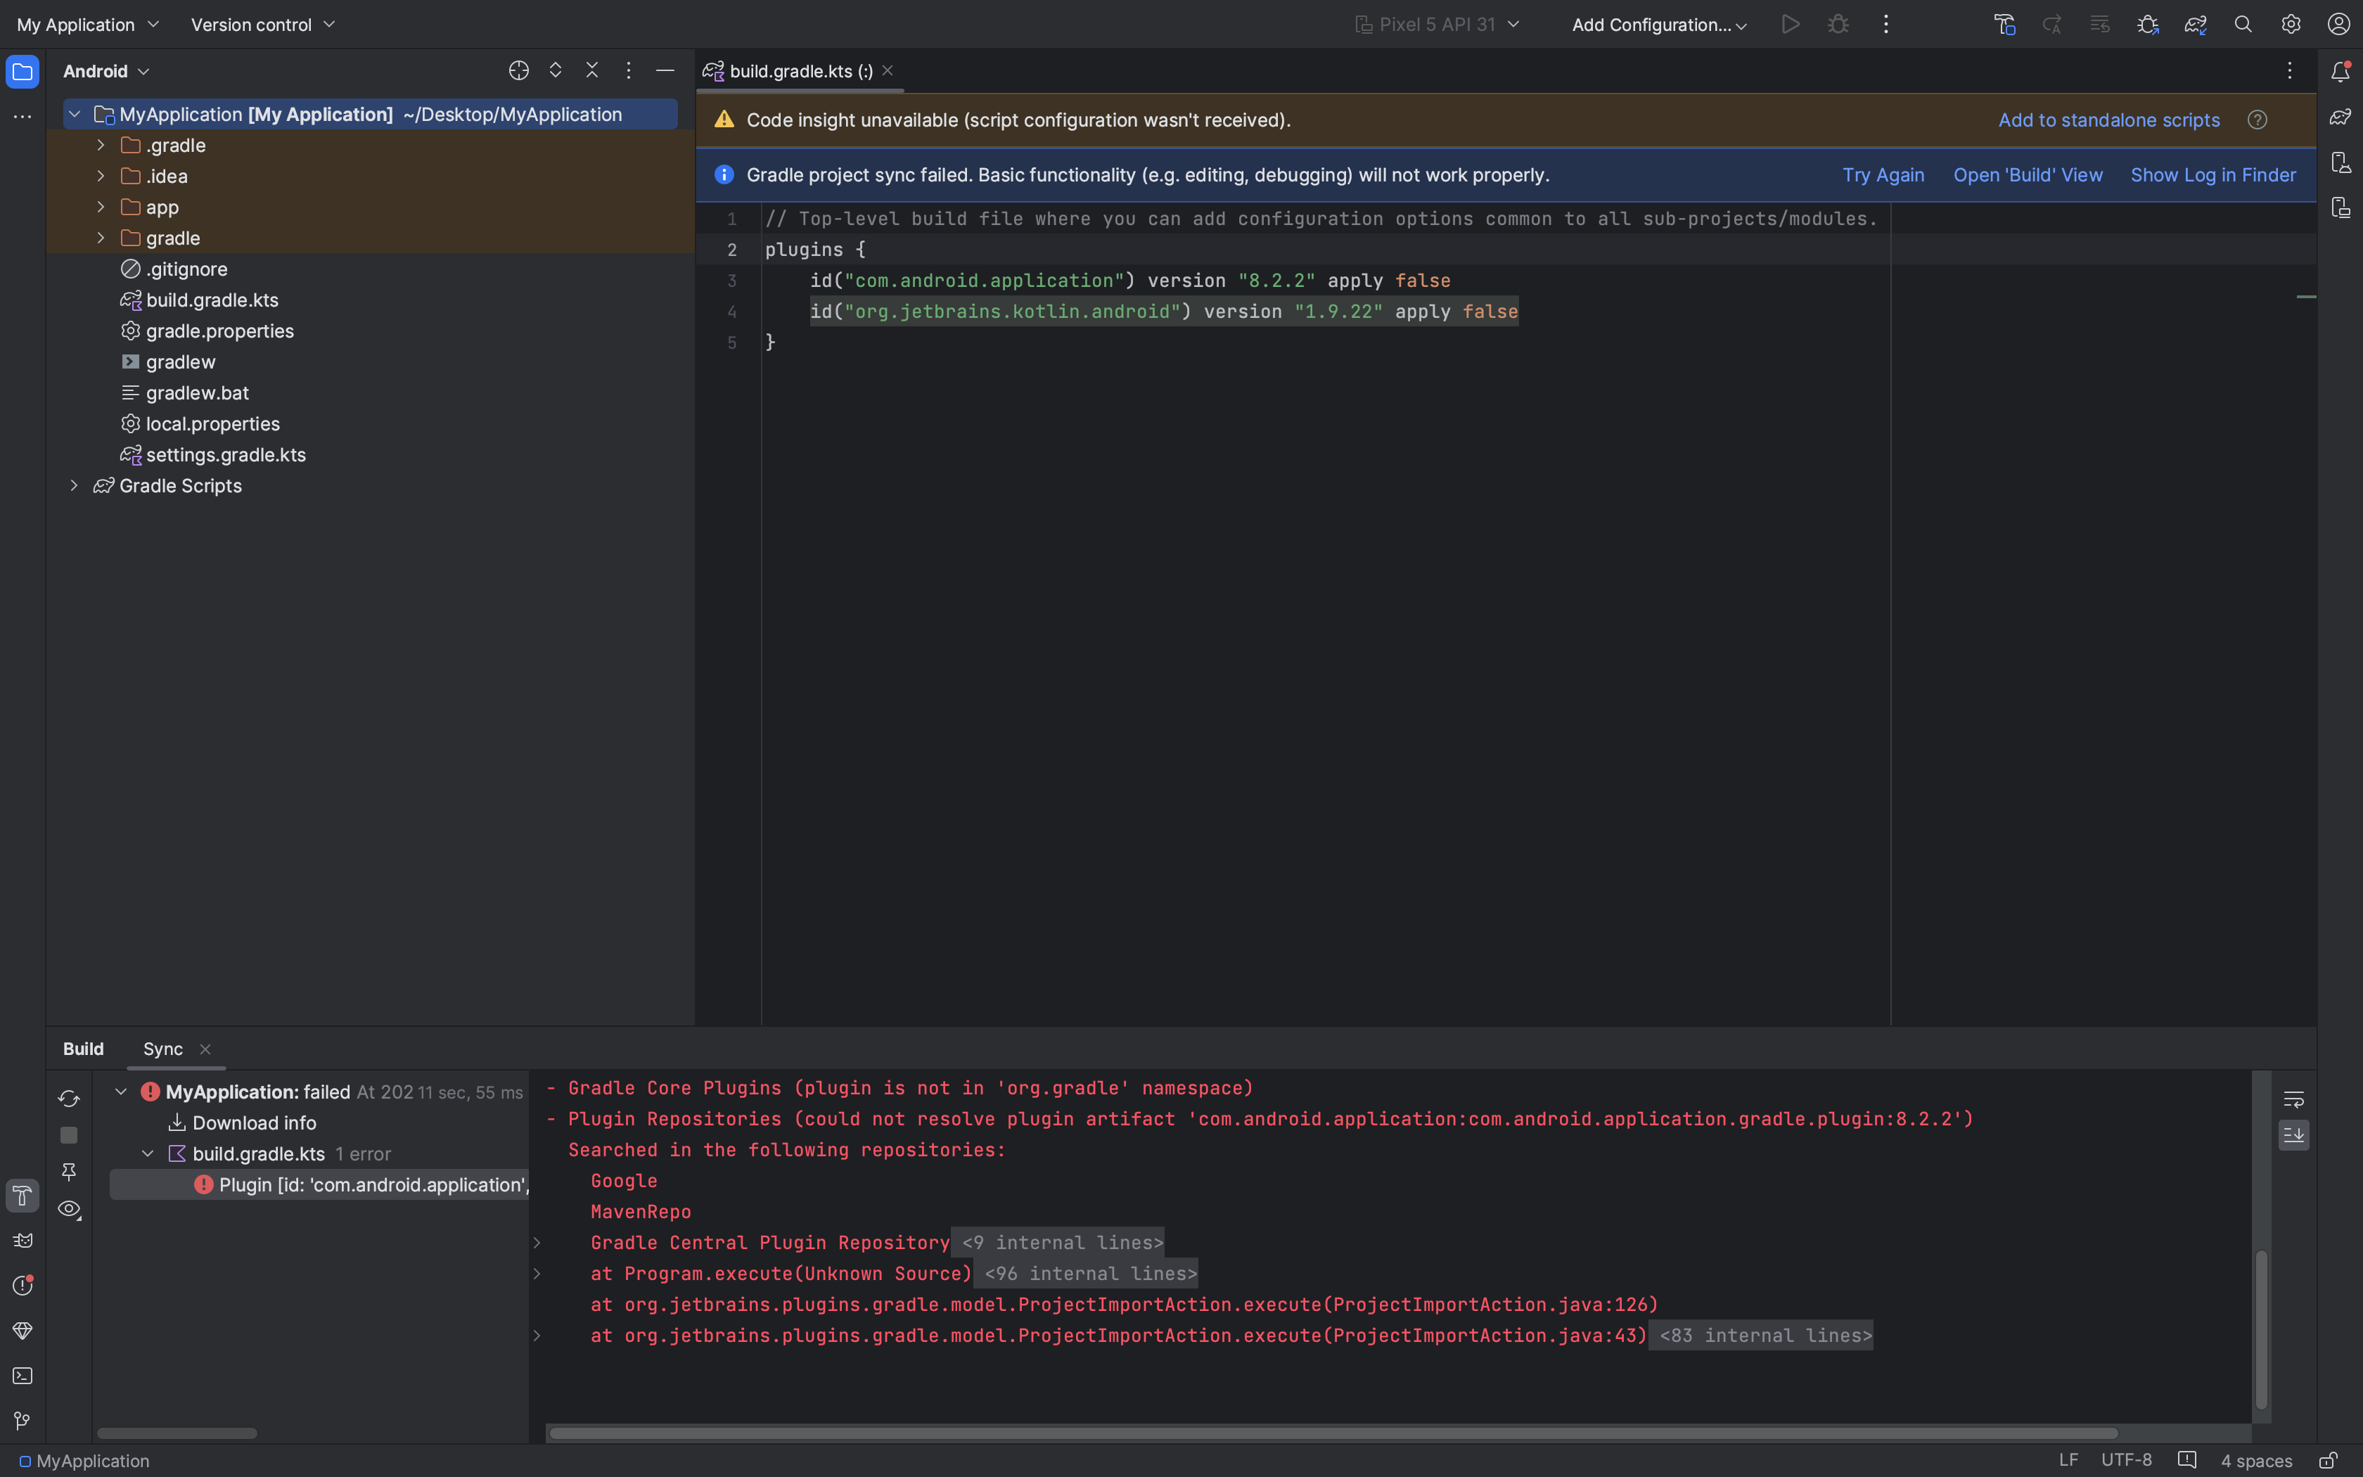This screenshot has width=2363, height=1477.
Task: Expand Gradle Scripts node
Action: pyautogui.click(x=75, y=485)
